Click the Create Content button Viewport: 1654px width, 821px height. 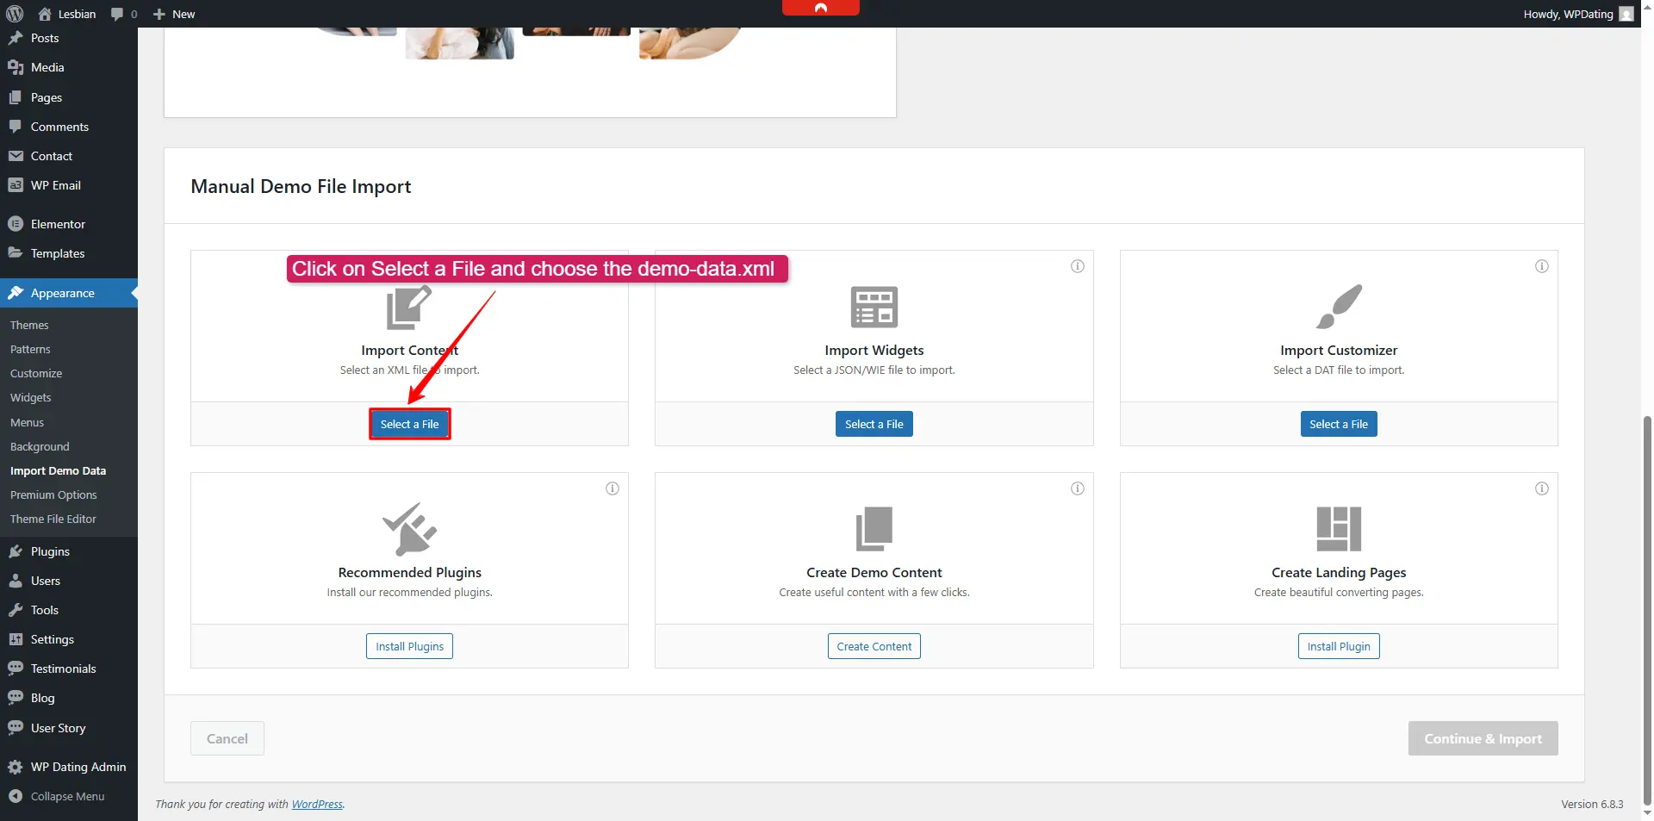874,646
